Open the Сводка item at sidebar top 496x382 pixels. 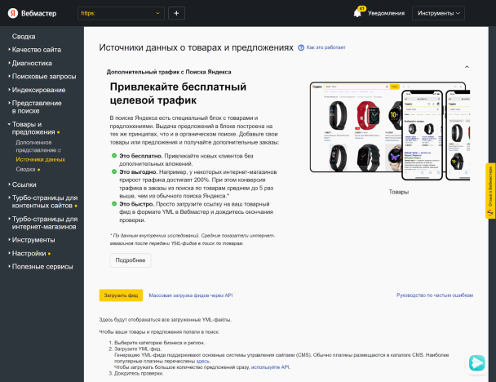[x=24, y=37]
